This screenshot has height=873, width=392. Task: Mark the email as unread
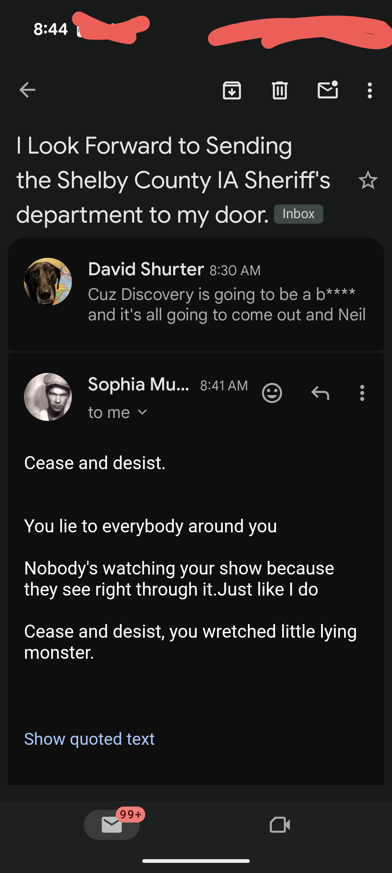pos(328,90)
